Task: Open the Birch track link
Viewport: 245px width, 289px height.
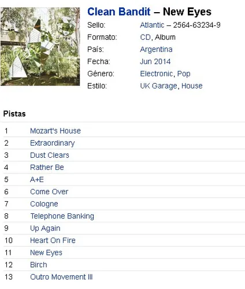Action: coord(39,265)
